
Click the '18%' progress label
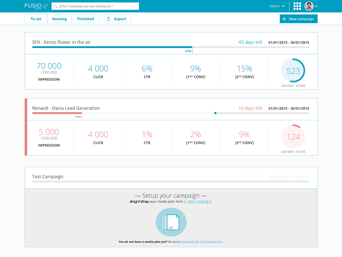click(78, 117)
